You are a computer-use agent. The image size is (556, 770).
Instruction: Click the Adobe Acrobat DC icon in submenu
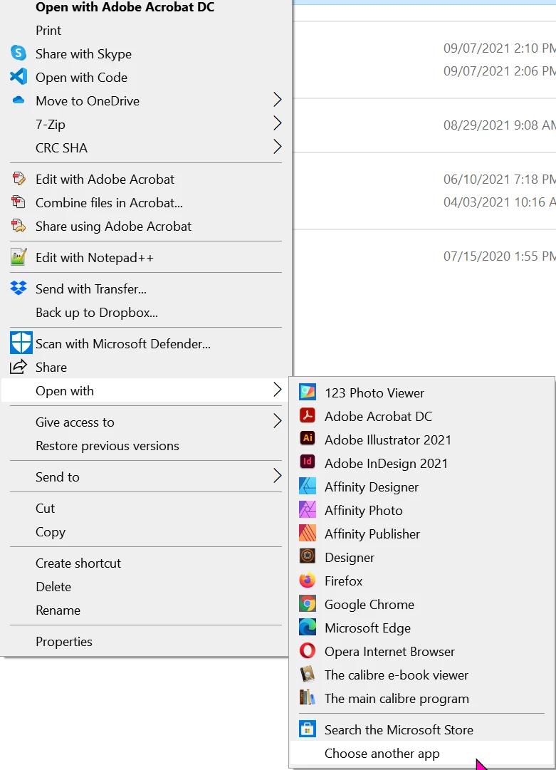point(308,415)
